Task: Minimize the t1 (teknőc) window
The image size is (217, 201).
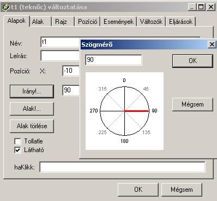Action: point(192,7)
